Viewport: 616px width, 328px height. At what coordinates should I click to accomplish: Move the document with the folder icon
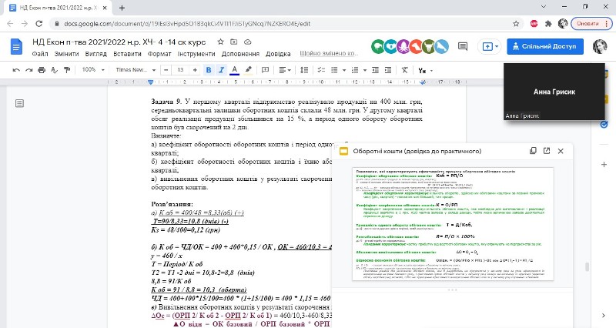pos(234,42)
